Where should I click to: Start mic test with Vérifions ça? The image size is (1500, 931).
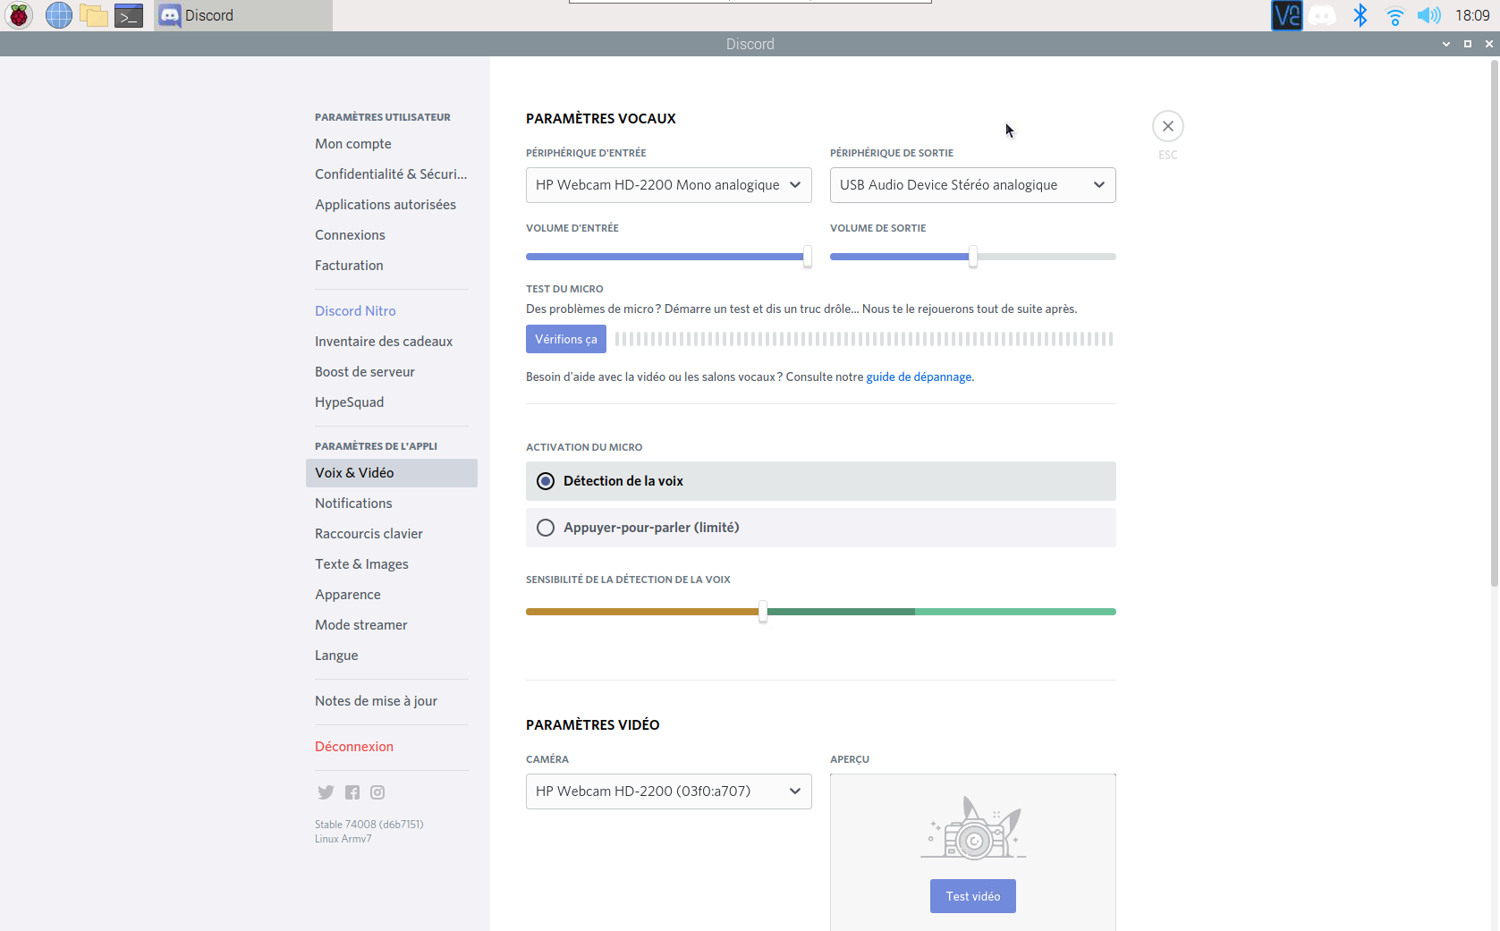coord(566,339)
